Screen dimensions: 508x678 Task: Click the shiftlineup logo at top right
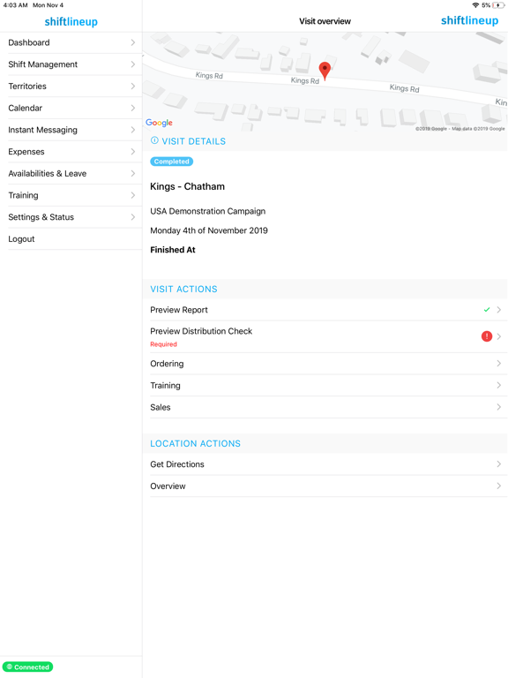coord(469,20)
